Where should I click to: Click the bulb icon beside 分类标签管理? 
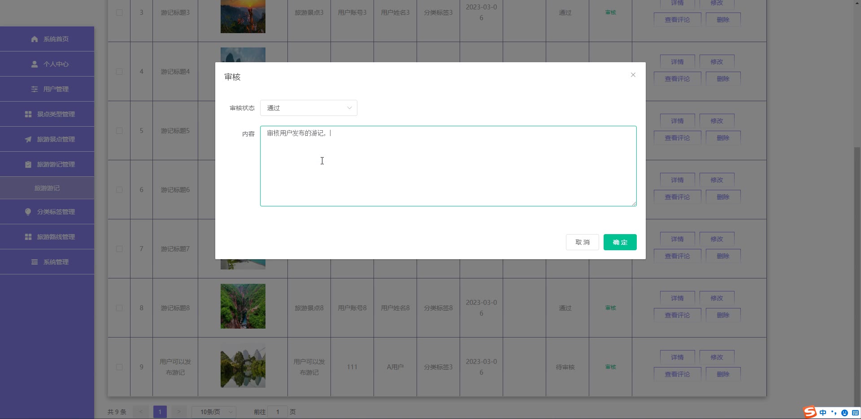pyautogui.click(x=28, y=212)
